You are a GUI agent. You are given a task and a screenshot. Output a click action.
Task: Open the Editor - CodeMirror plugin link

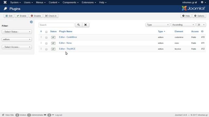[x=68, y=37]
